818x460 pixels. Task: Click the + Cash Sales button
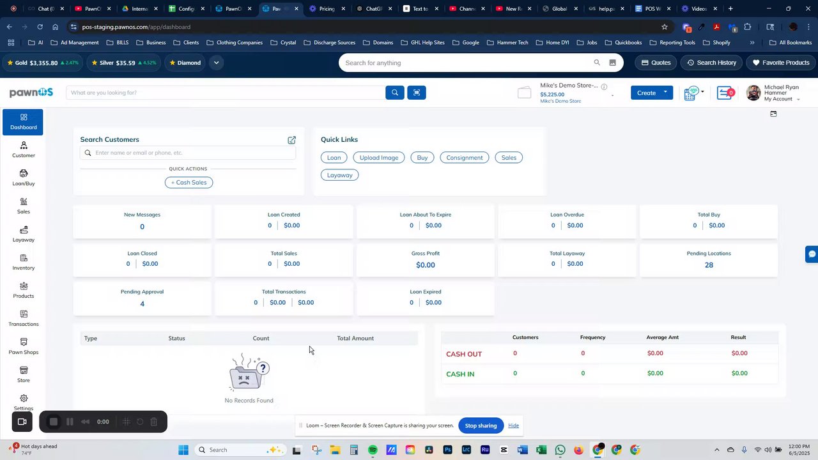tap(189, 182)
